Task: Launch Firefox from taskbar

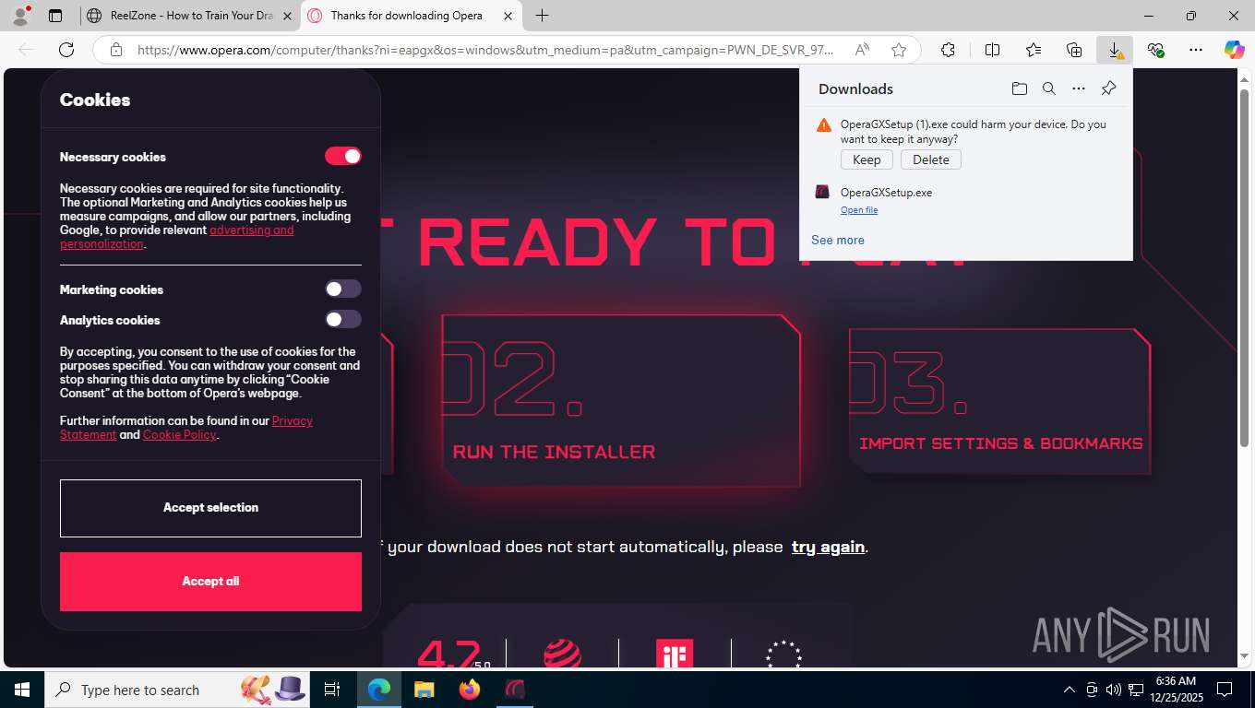Action: (470, 690)
